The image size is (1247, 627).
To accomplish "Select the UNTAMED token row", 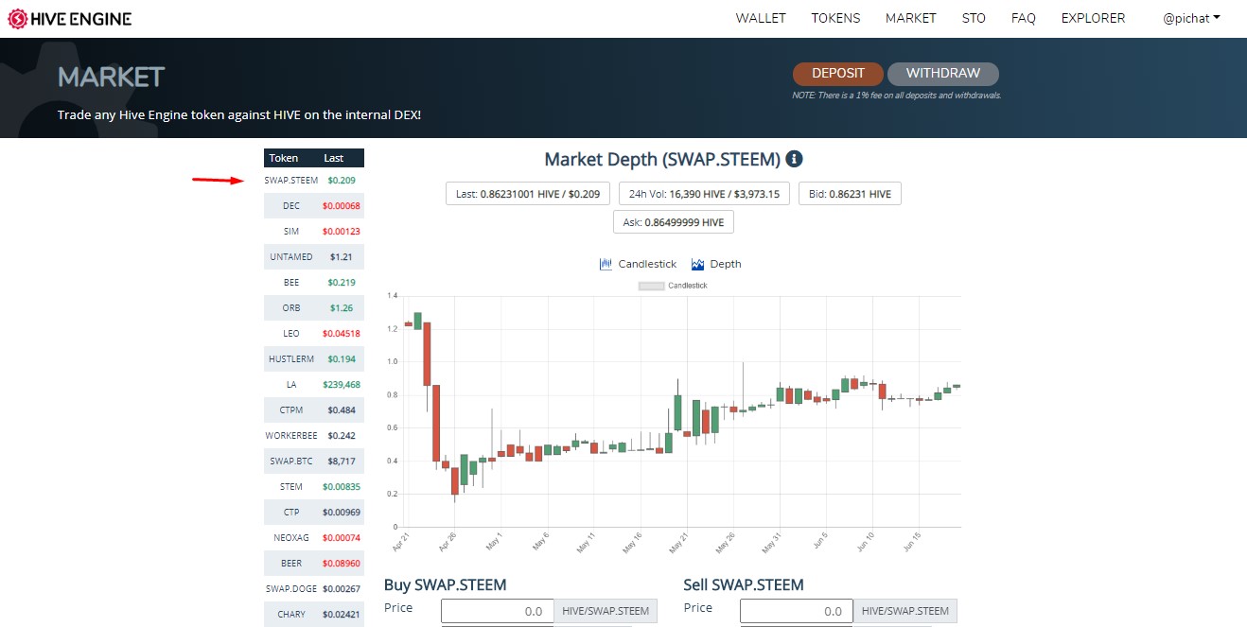I will click(x=314, y=256).
